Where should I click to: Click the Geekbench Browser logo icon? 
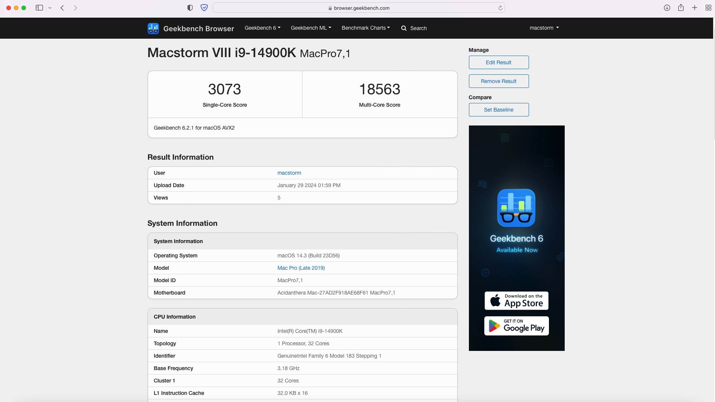(153, 29)
